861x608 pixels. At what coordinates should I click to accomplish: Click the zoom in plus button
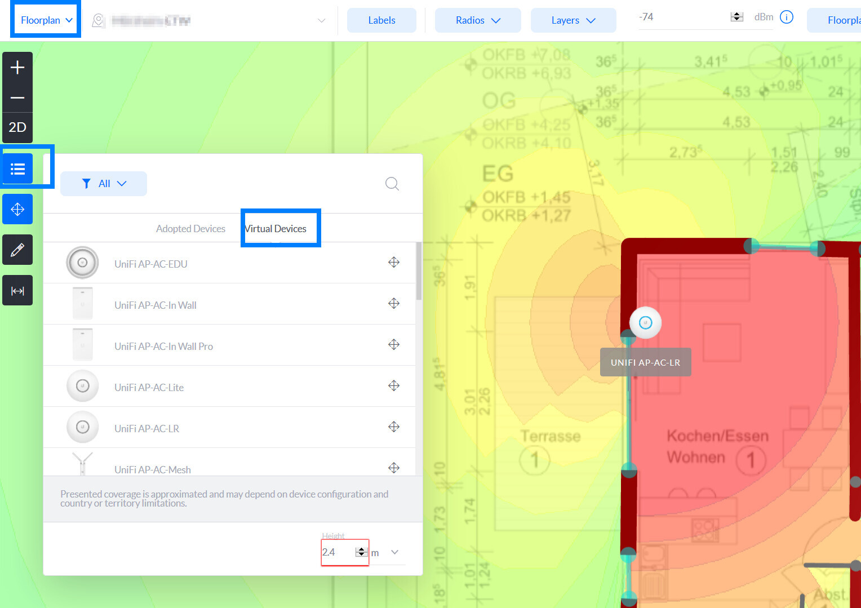point(17,68)
